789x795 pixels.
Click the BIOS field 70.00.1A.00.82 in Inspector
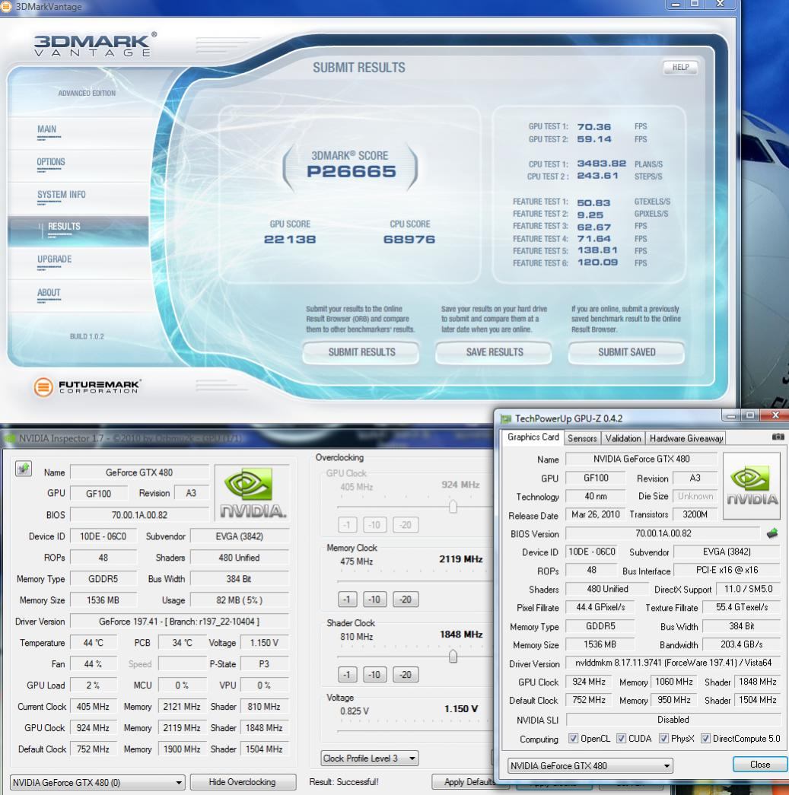[139, 514]
